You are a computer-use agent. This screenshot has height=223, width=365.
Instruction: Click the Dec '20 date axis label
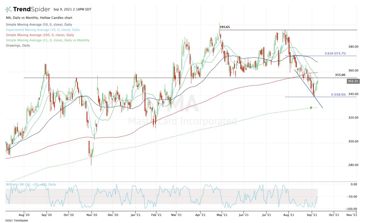click(x=113, y=215)
